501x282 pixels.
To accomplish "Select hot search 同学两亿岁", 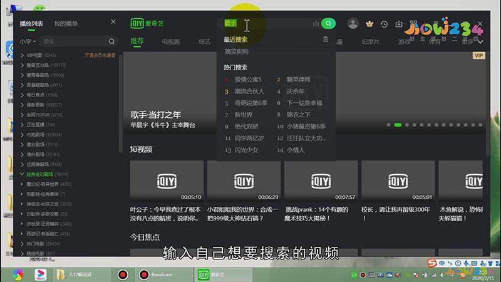I will pyautogui.click(x=249, y=138).
